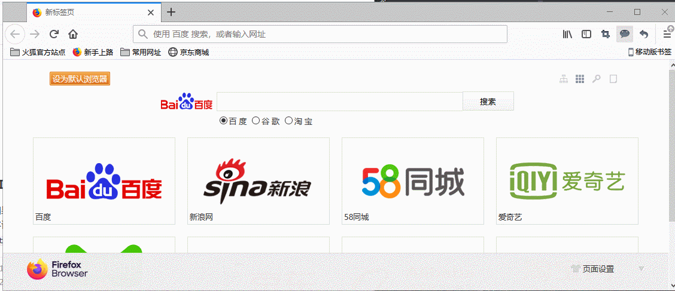Open the chat bubble toolbar icon

tap(625, 34)
